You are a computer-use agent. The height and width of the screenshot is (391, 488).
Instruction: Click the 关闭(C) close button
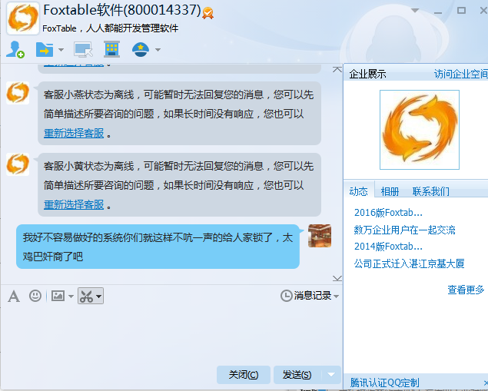pos(244,375)
